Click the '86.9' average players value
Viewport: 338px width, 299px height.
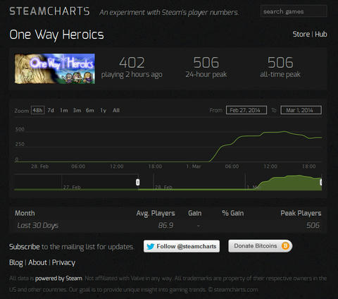pyautogui.click(x=165, y=226)
